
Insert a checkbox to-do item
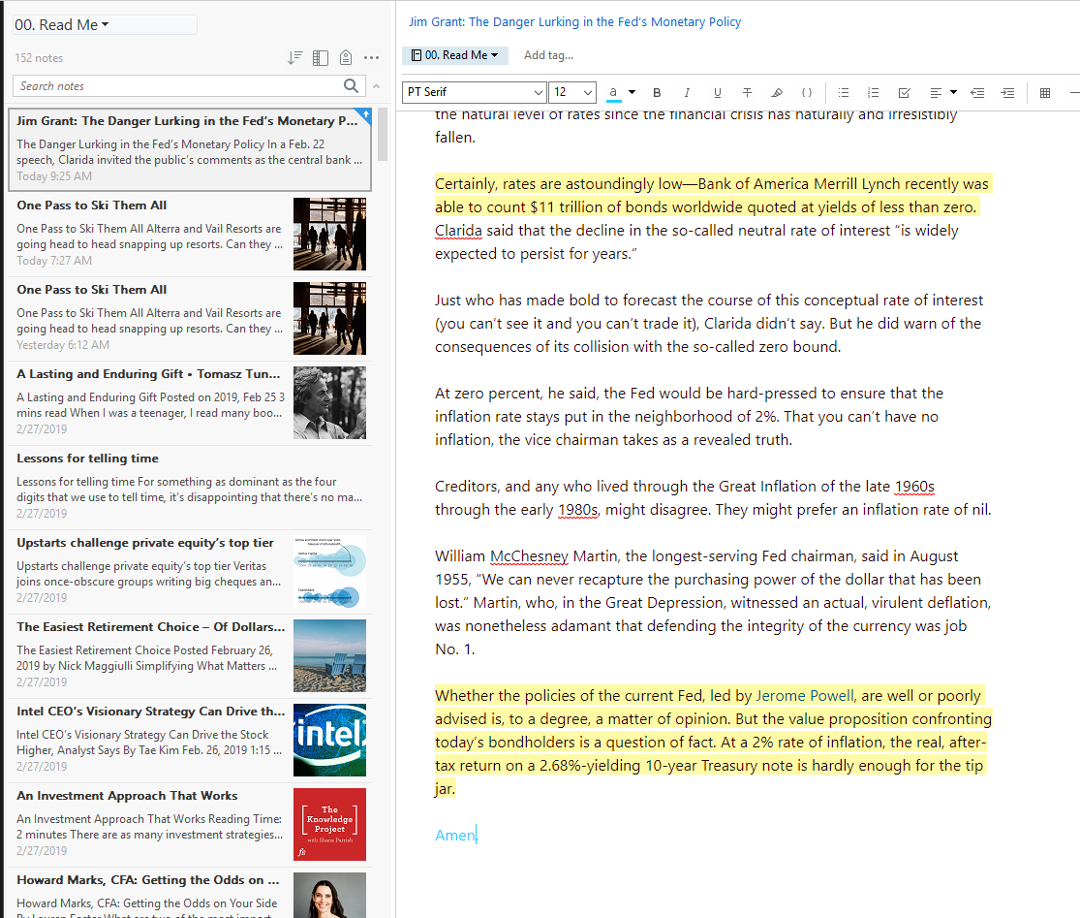tap(905, 92)
